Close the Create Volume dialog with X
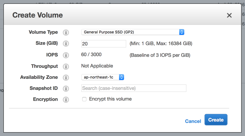 pos(229,15)
